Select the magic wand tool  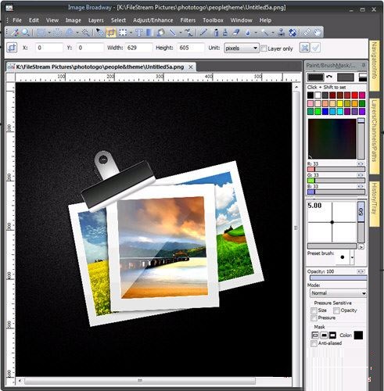click(85, 33)
